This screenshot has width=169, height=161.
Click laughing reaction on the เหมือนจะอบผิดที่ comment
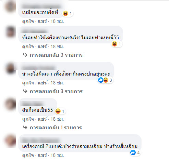tap(65, 13)
